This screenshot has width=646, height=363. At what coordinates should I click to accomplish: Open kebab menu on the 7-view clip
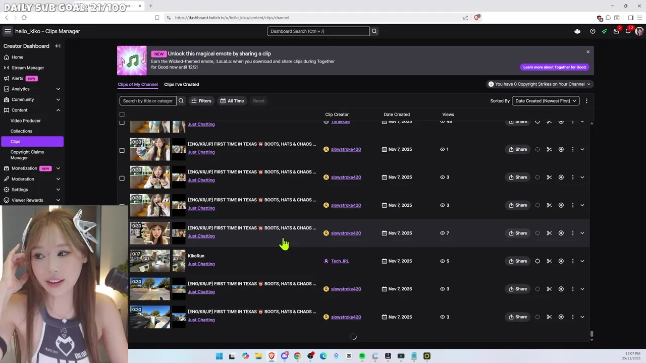tap(572, 233)
